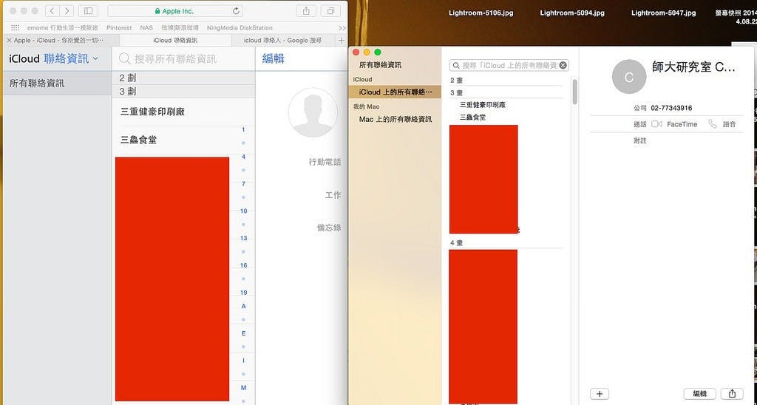Jump to index 10 in iCloud list

[243, 211]
